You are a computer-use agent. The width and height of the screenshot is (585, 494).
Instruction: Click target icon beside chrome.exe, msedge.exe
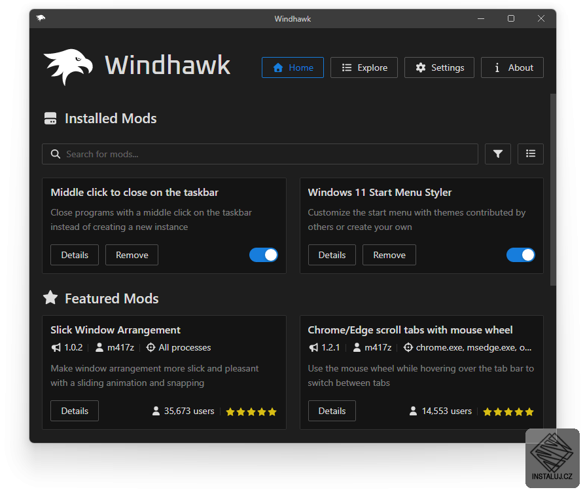coord(408,347)
